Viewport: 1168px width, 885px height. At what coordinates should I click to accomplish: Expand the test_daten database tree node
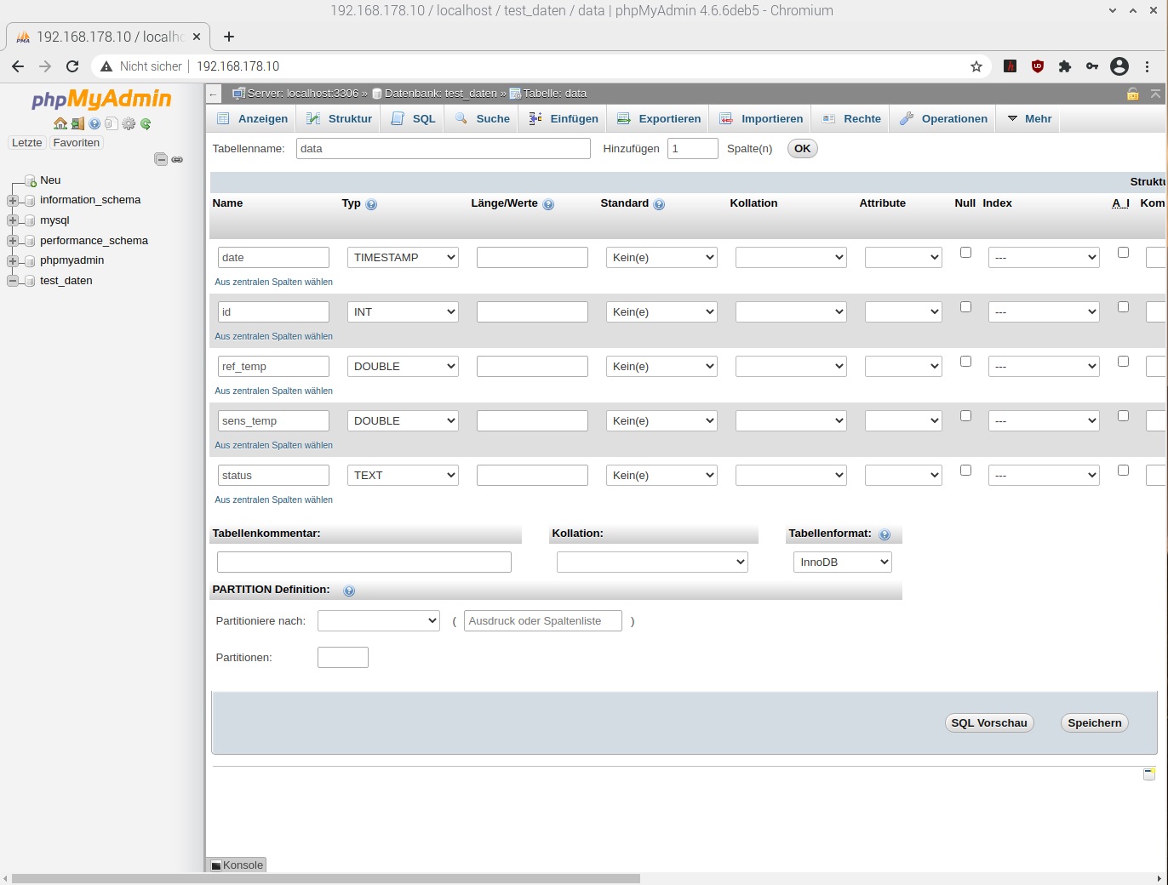coord(13,281)
